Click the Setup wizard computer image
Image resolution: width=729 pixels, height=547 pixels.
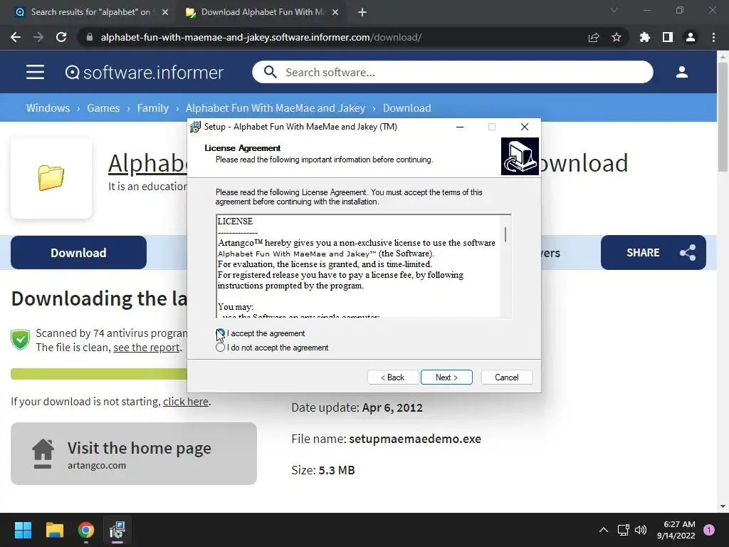520,156
